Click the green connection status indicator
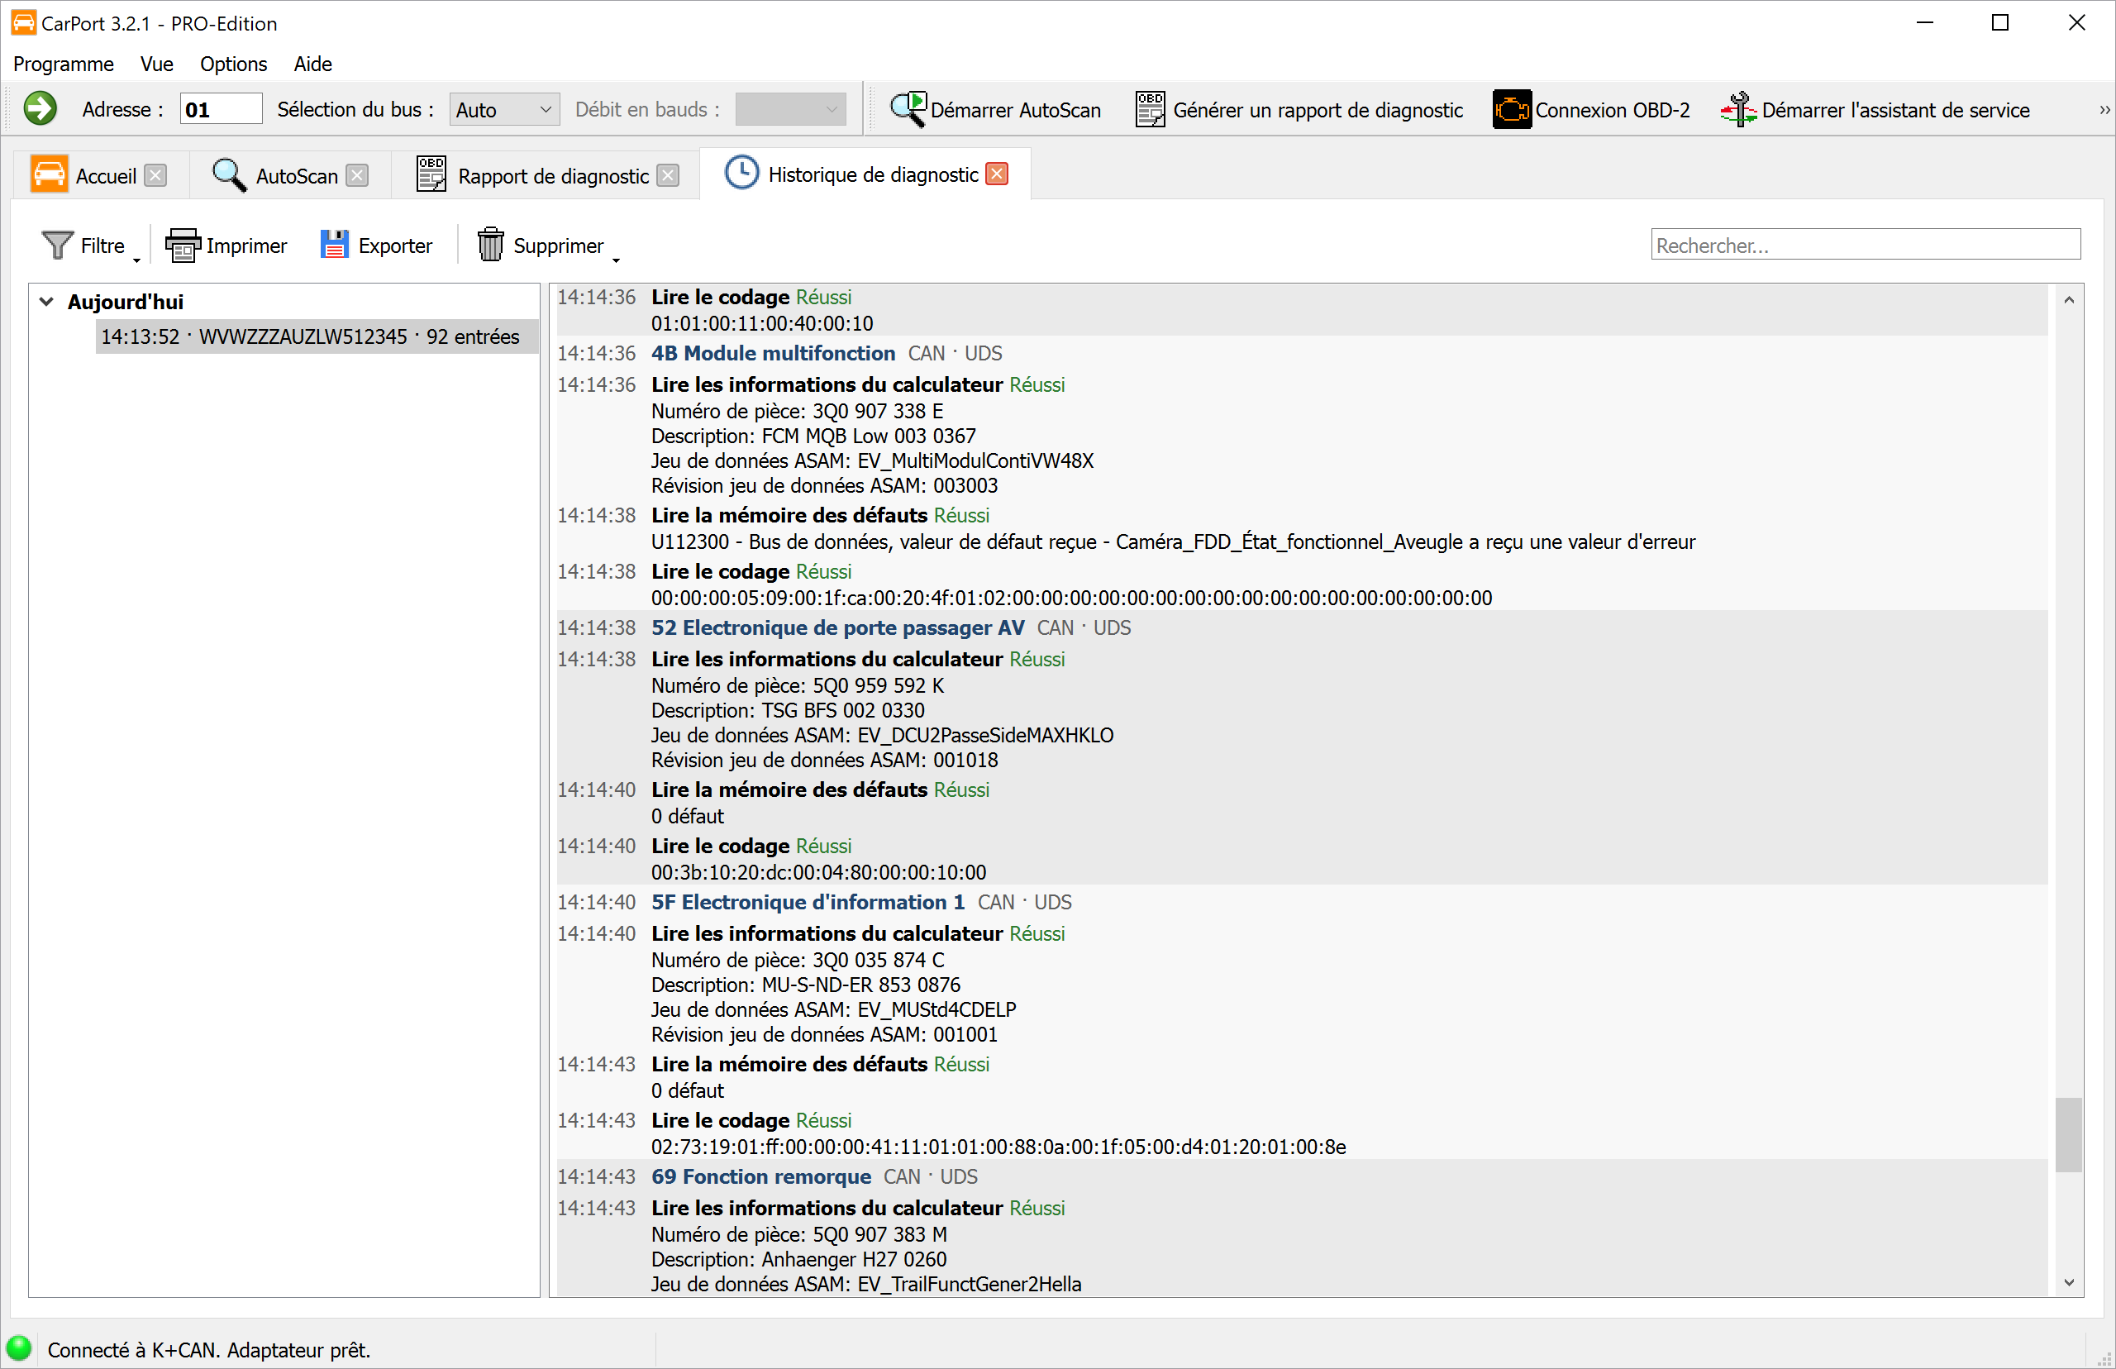This screenshot has height=1369, width=2116. tap(19, 1348)
